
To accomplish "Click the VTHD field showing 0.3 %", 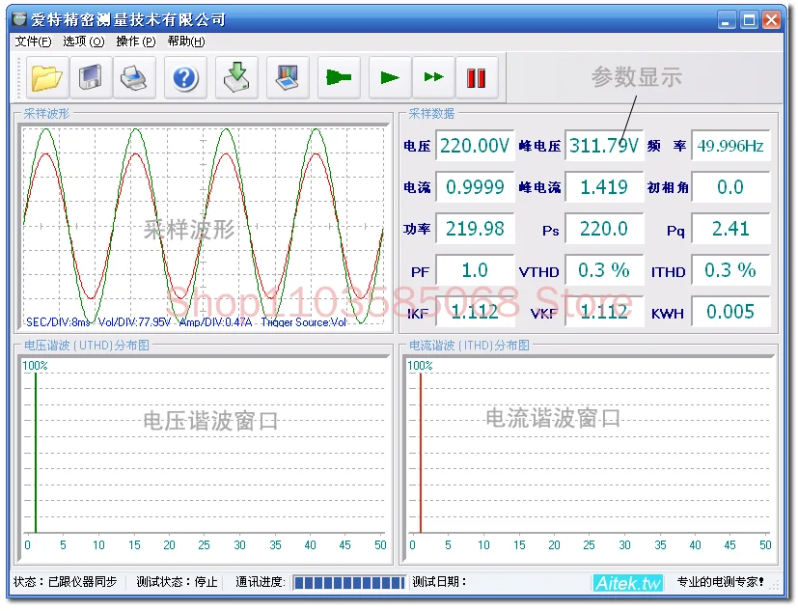I will [604, 270].
